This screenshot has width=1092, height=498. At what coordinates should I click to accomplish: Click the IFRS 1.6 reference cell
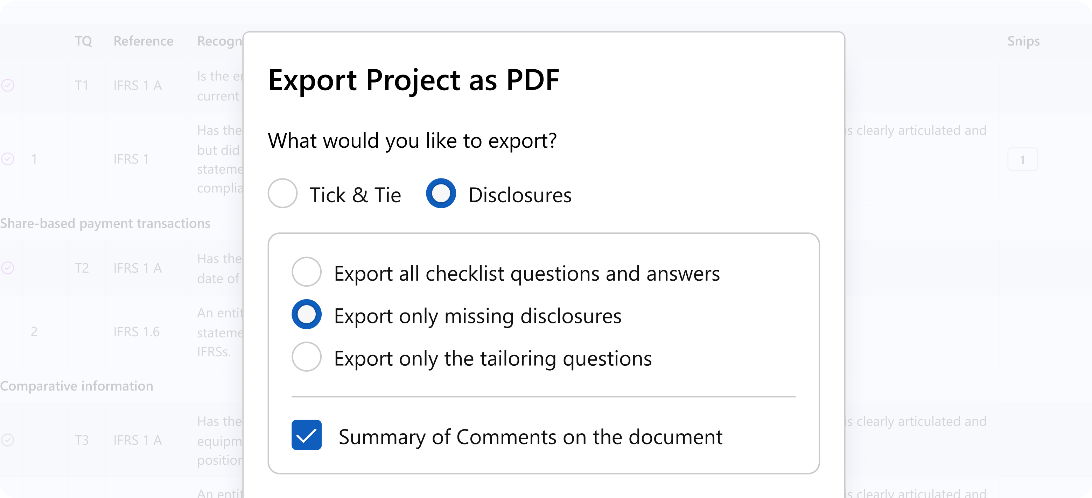[136, 331]
